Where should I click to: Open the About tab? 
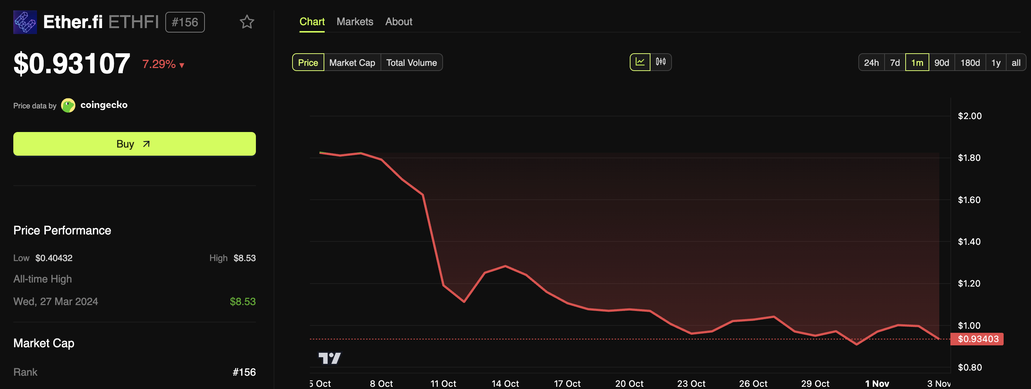(x=399, y=21)
